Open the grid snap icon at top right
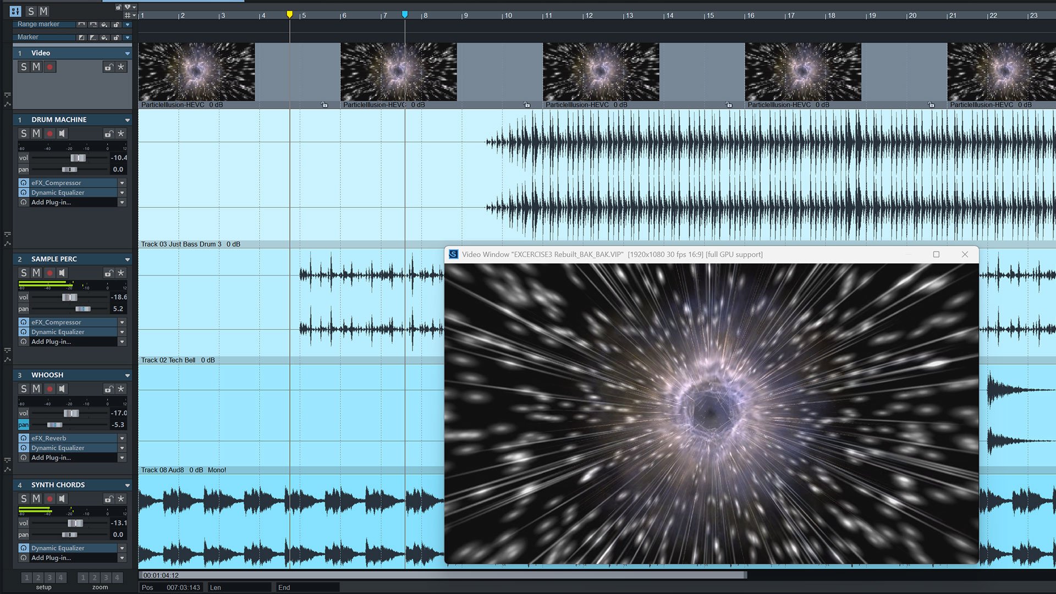Image resolution: width=1056 pixels, height=594 pixels. (x=128, y=15)
